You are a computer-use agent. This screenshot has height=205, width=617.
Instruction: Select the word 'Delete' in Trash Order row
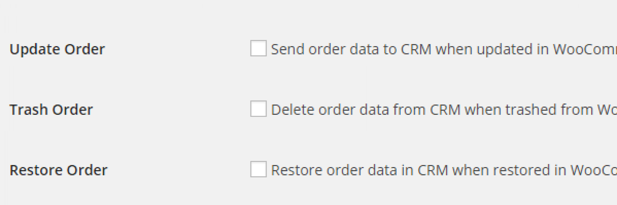[x=292, y=110]
